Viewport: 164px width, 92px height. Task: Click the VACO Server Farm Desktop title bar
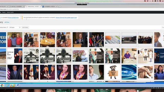coord(82,3)
